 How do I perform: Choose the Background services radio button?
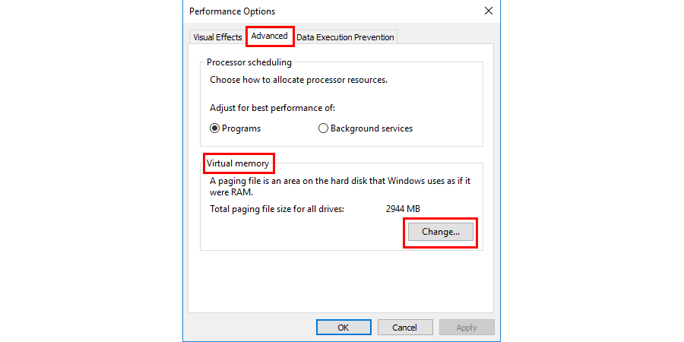point(323,128)
